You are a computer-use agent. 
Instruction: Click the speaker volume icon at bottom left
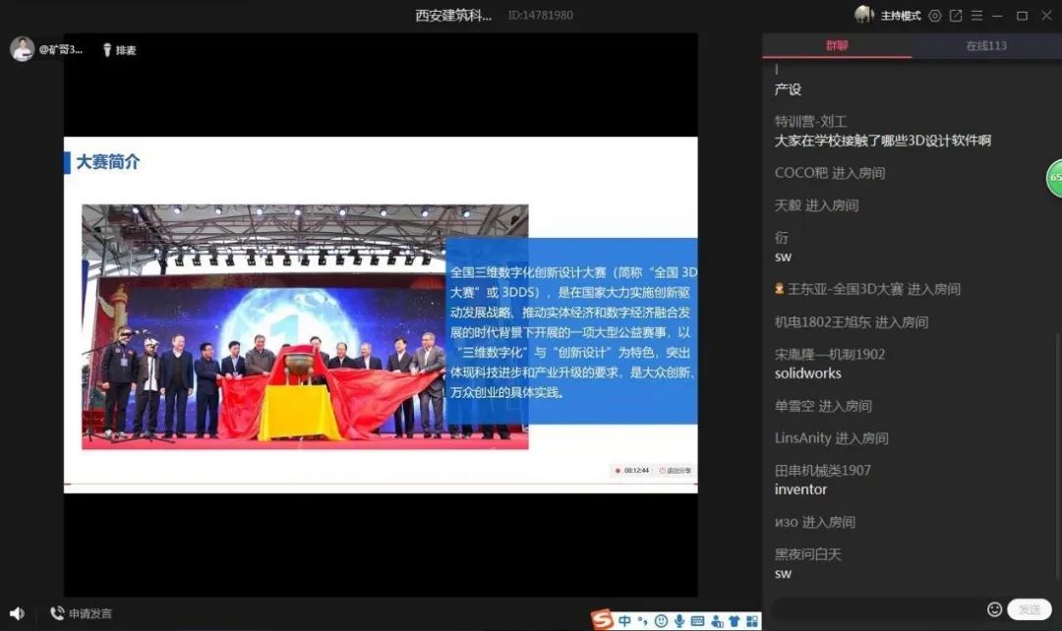coord(17,613)
